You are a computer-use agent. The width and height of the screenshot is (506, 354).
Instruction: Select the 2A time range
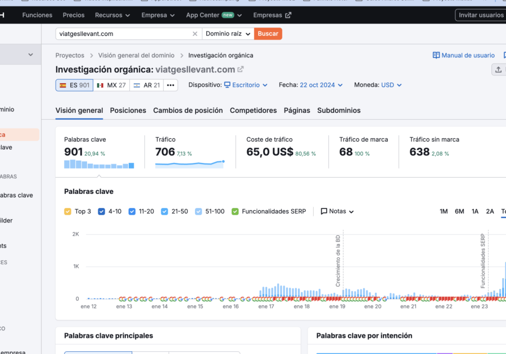tap(490, 211)
